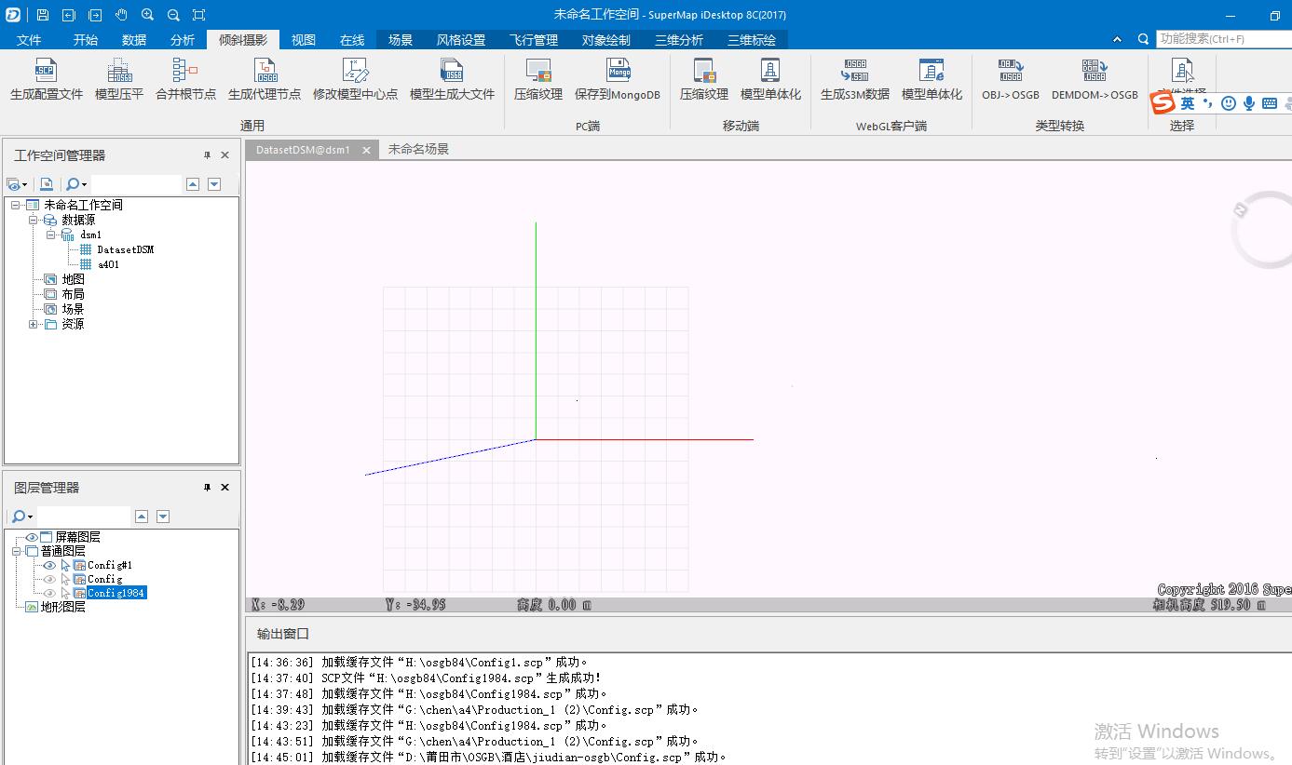
Task: Select the DatasetDSM dataset in workspace tree
Action: click(125, 249)
